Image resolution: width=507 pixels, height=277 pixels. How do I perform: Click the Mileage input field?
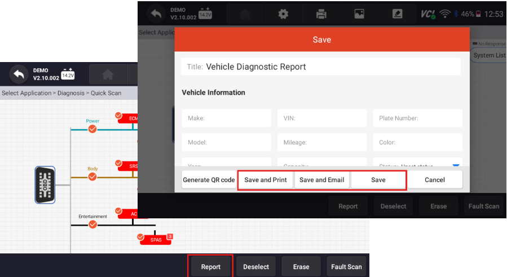[x=322, y=142]
